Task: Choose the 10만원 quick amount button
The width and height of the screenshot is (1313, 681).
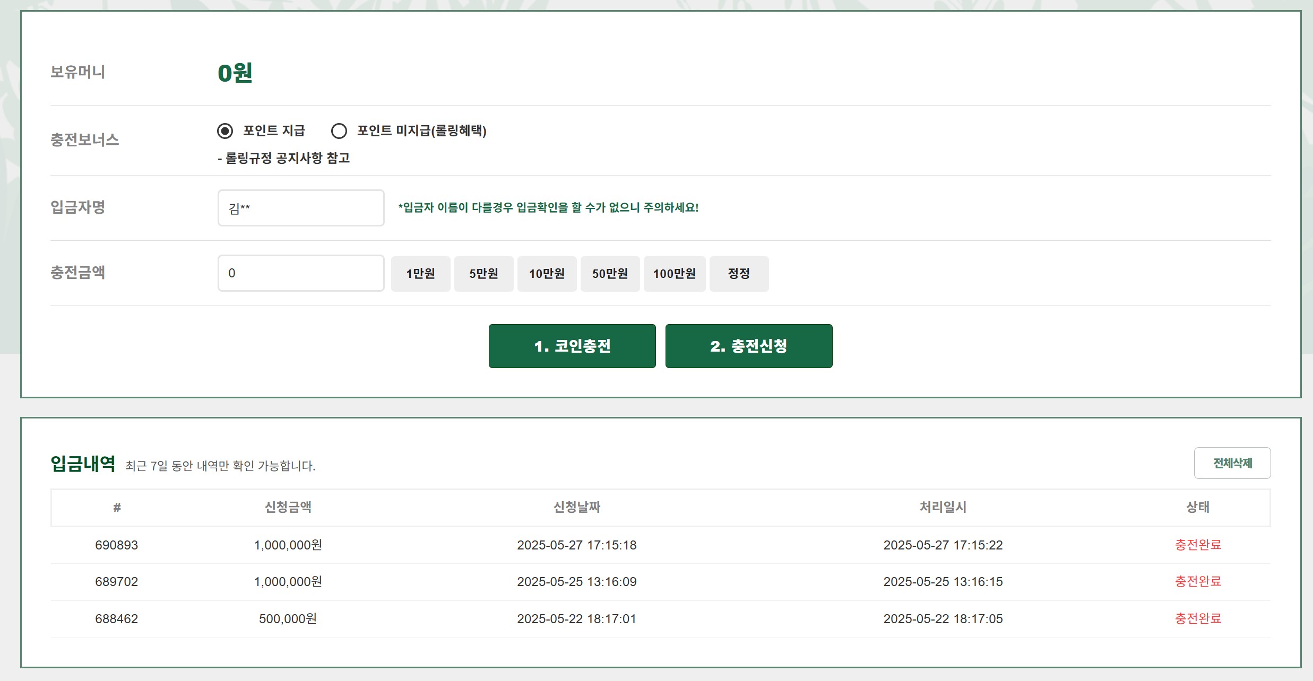Action: point(547,274)
